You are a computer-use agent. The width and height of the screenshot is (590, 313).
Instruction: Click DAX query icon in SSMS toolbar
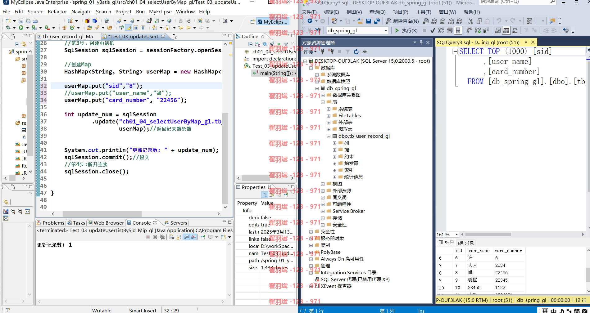[x=459, y=21]
